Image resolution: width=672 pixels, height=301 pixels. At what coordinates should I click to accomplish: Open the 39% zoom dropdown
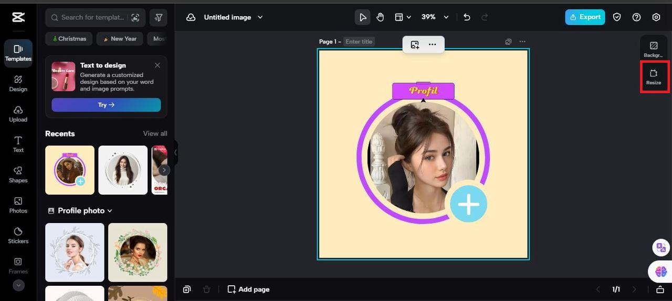[x=435, y=17]
